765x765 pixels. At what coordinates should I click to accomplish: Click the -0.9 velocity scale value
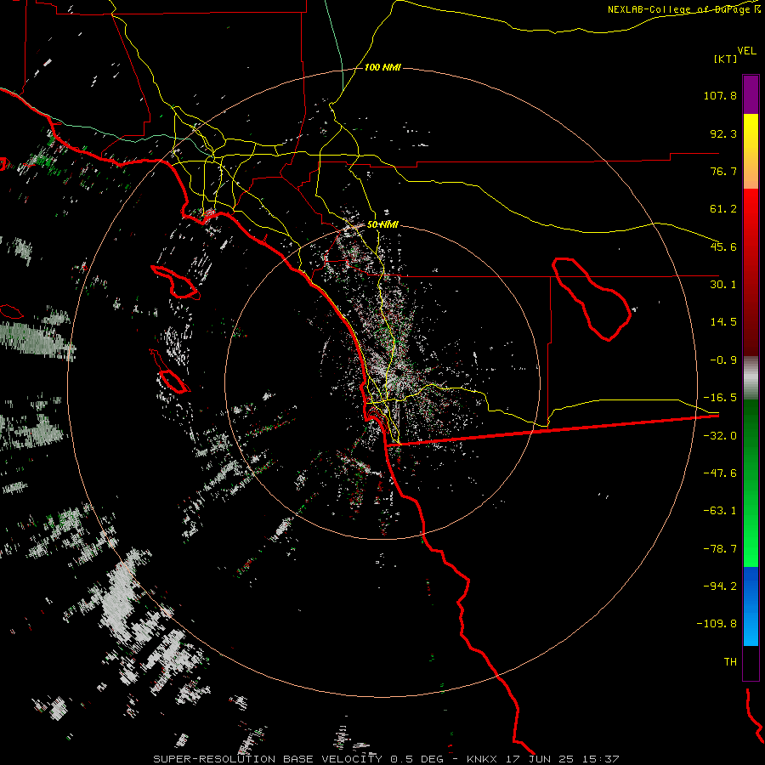723,360
